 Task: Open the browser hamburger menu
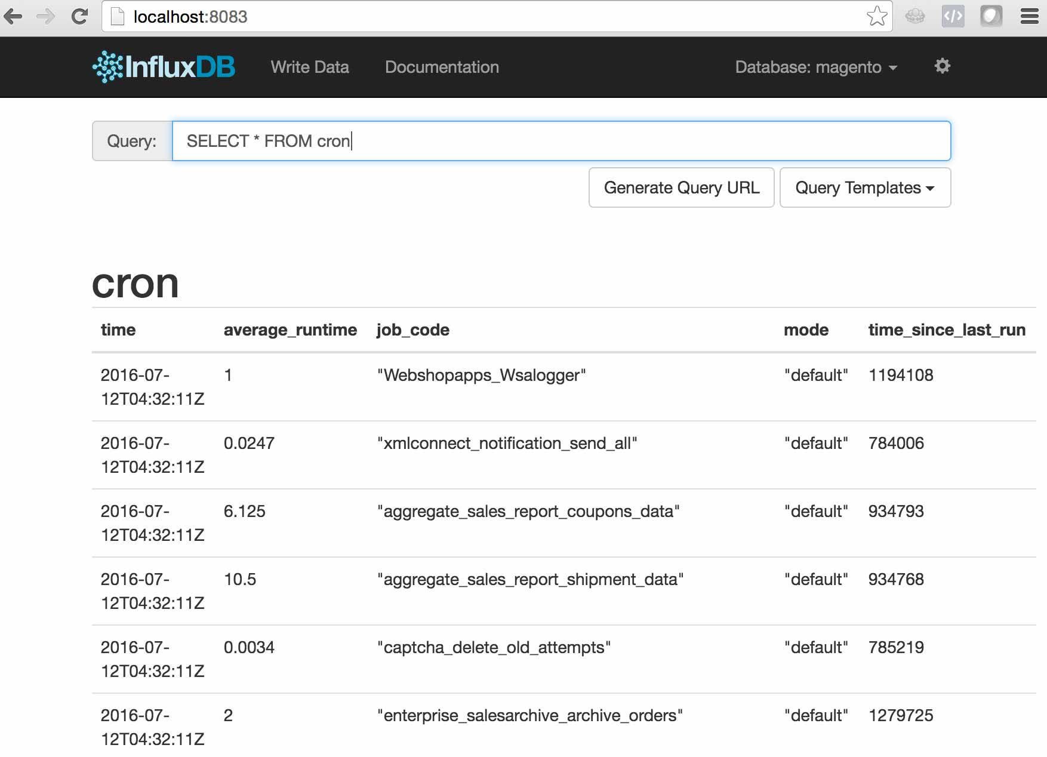pos(1030,16)
